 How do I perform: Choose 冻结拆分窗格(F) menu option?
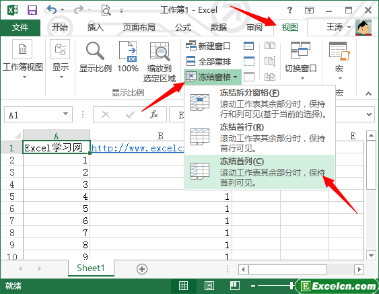click(x=260, y=103)
